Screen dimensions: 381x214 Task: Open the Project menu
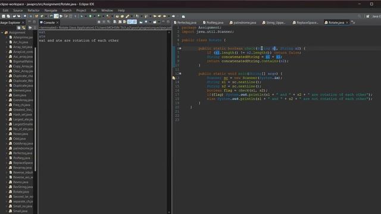point(81,11)
